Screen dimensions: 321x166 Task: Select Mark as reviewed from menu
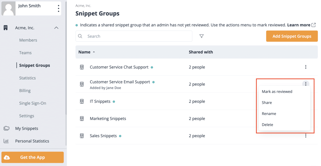pos(277,91)
